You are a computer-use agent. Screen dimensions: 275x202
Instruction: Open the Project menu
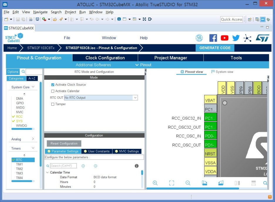[x=70, y=12]
